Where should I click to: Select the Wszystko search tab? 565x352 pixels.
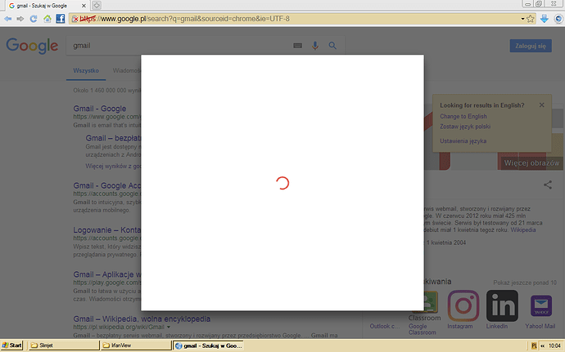(x=86, y=70)
